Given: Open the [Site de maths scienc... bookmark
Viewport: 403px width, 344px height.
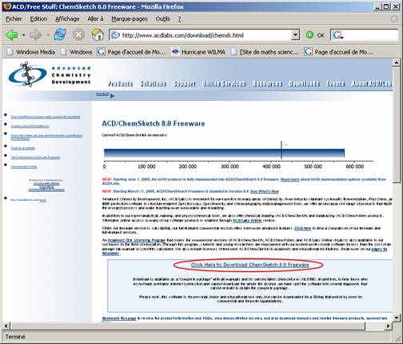Looking at the screenshot, I should (265, 52).
